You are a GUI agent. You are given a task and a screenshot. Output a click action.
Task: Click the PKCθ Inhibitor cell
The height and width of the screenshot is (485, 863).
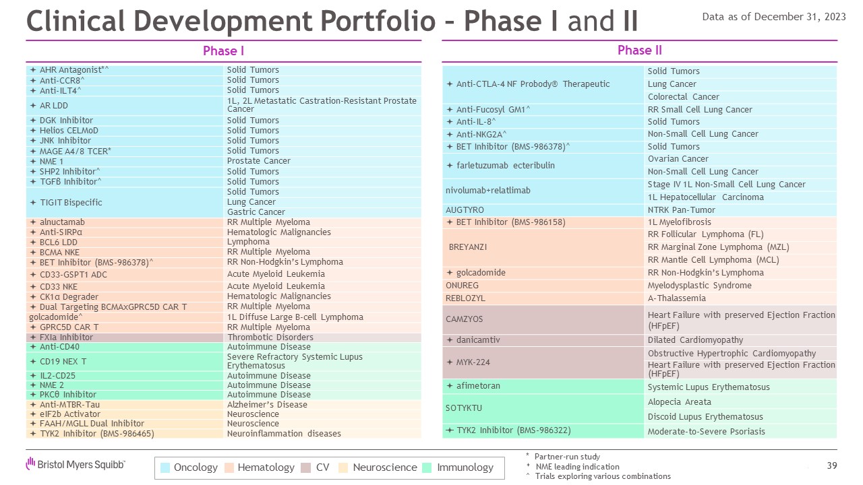coord(125,395)
